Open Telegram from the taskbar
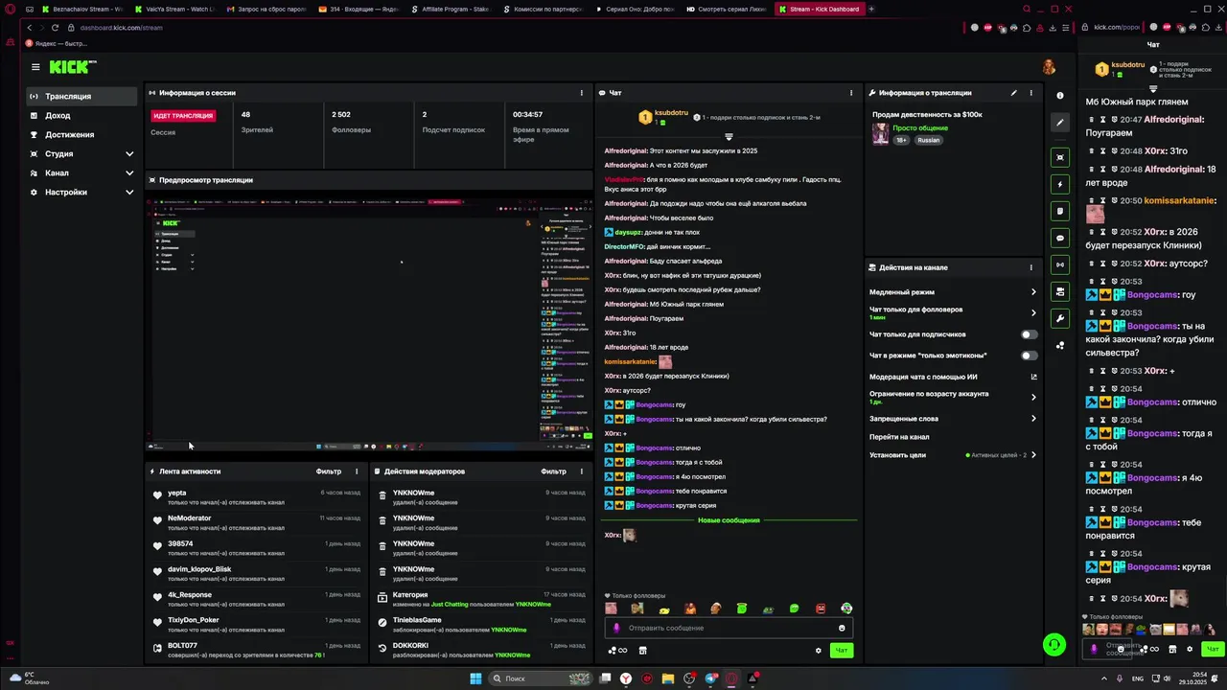This screenshot has height=690, width=1227. point(710,678)
